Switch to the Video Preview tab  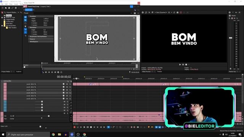coord(146,72)
